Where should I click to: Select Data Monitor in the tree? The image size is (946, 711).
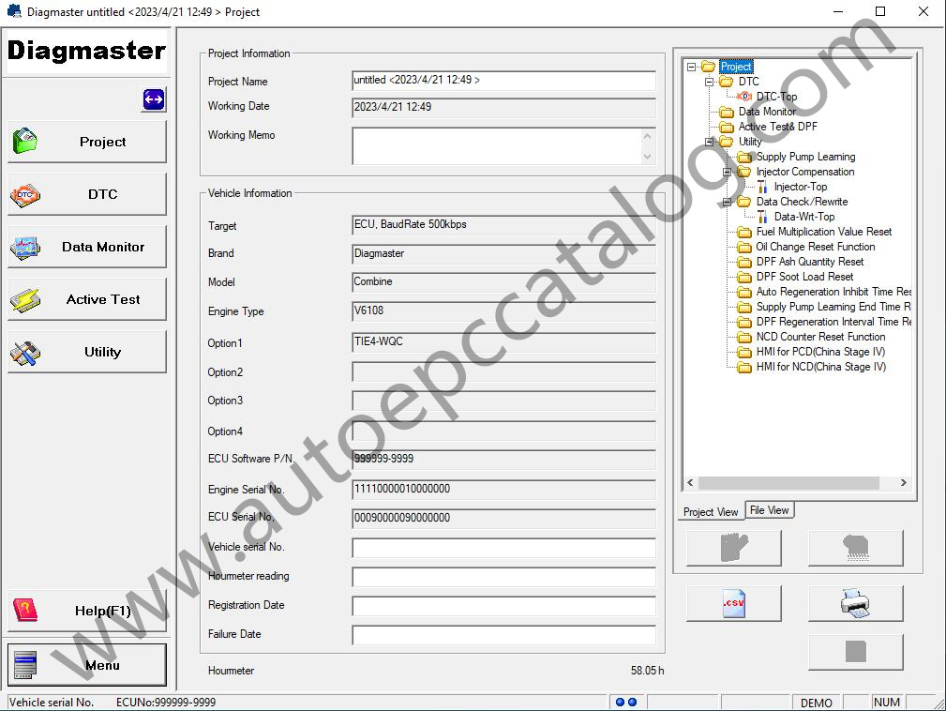tap(767, 112)
